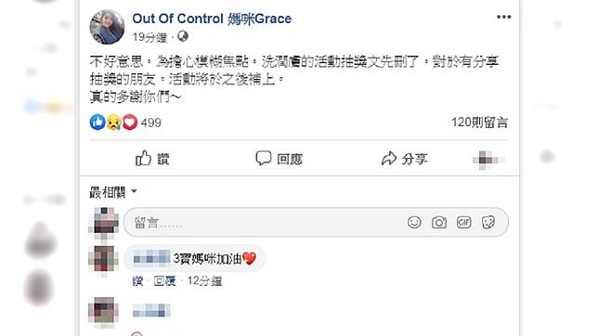Click the heart love reaction icon
The width and height of the screenshot is (598, 336).
(130, 123)
